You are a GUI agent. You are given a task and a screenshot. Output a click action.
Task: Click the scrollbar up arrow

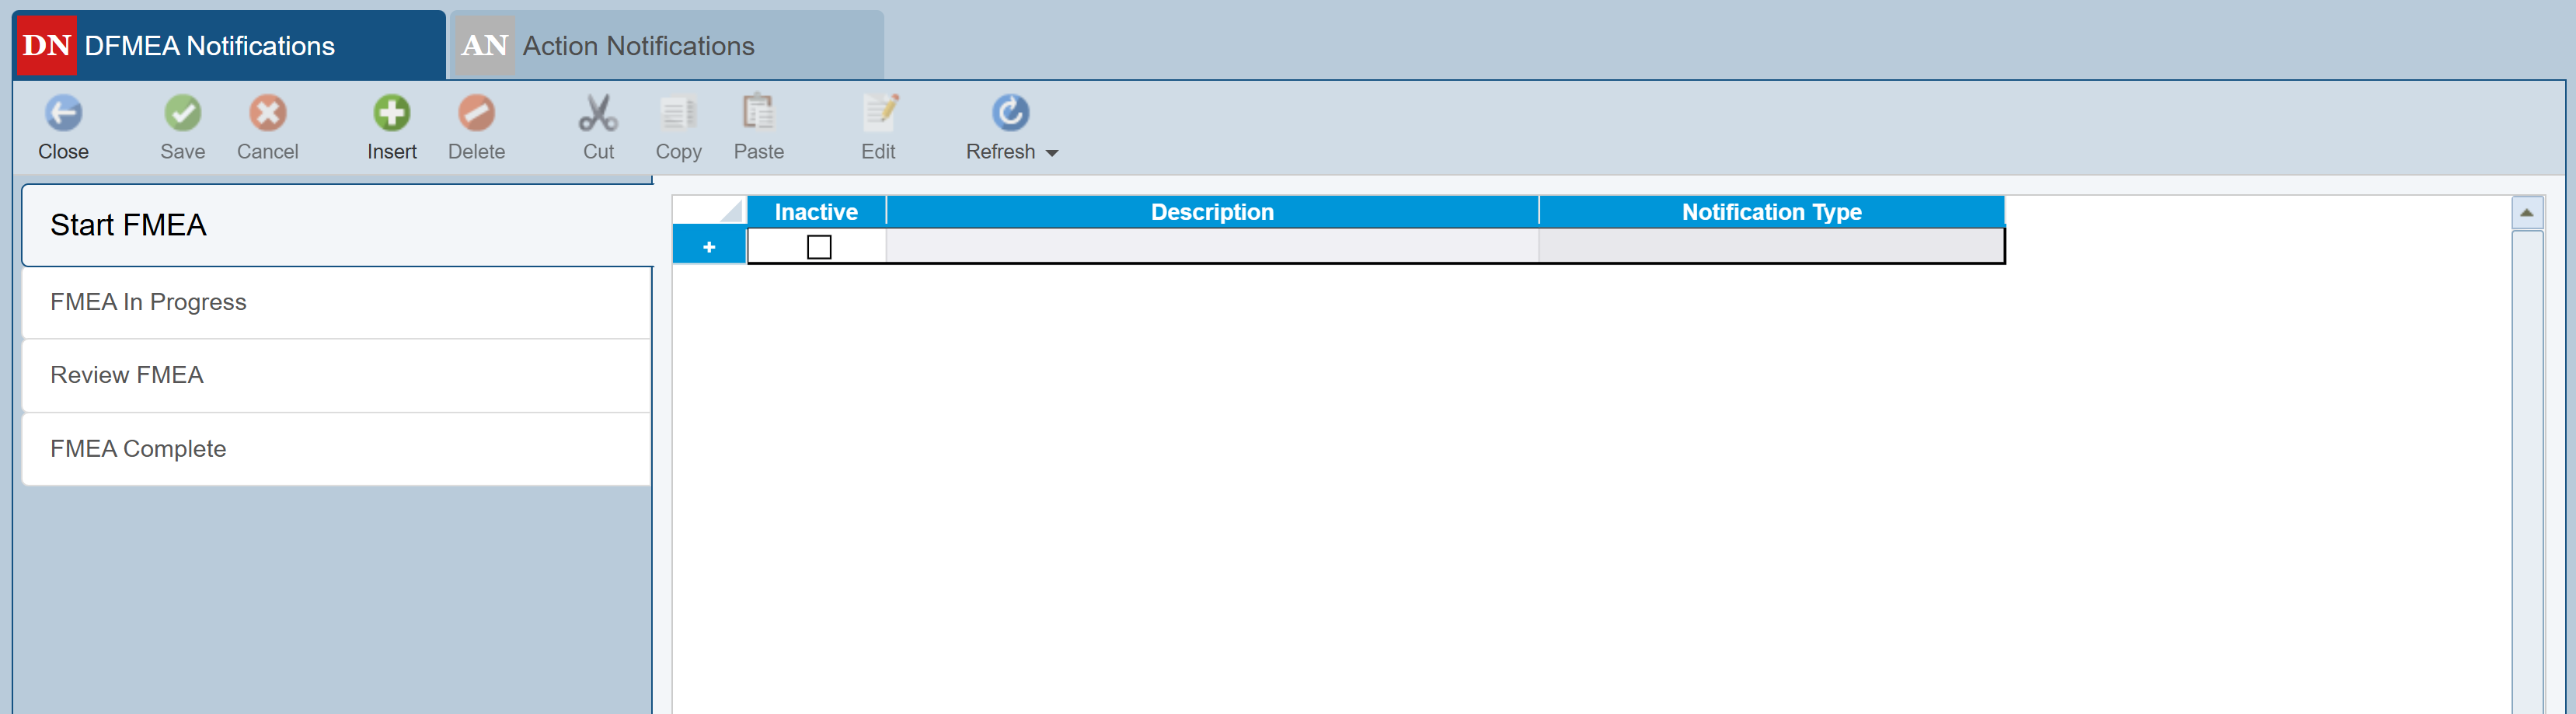[x=2526, y=213]
